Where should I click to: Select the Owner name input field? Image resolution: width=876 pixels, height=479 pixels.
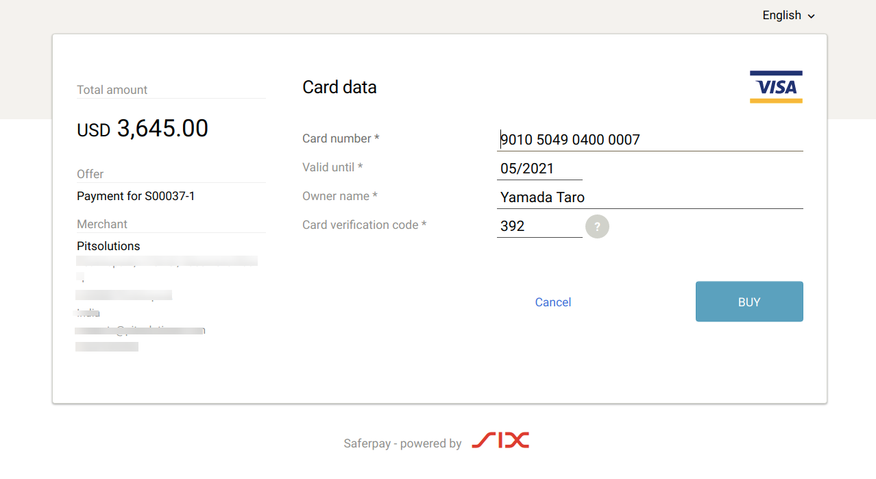[650, 197]
